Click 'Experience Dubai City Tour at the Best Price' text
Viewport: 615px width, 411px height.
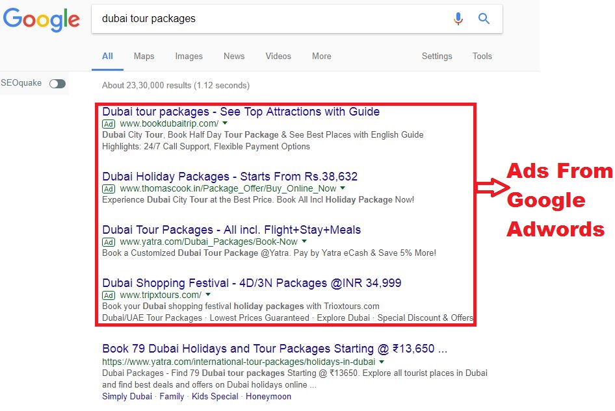click(x=258, y=200)
